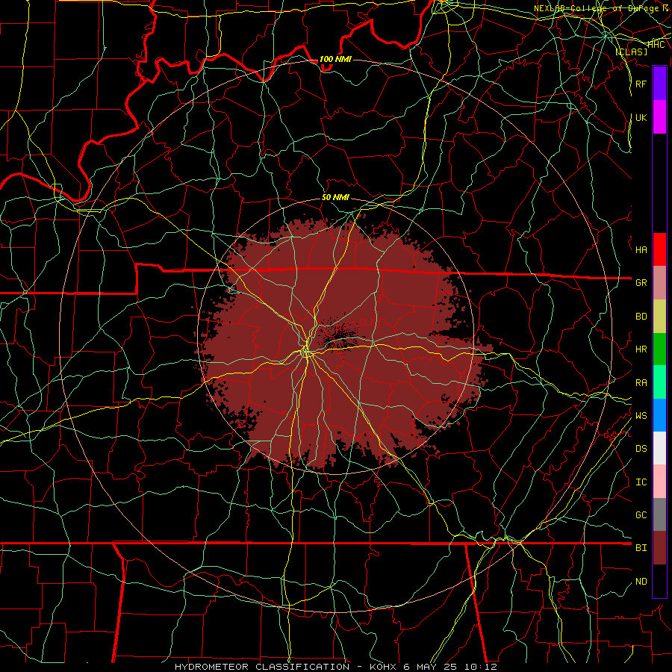Click the HR legend label

(641, 349)
